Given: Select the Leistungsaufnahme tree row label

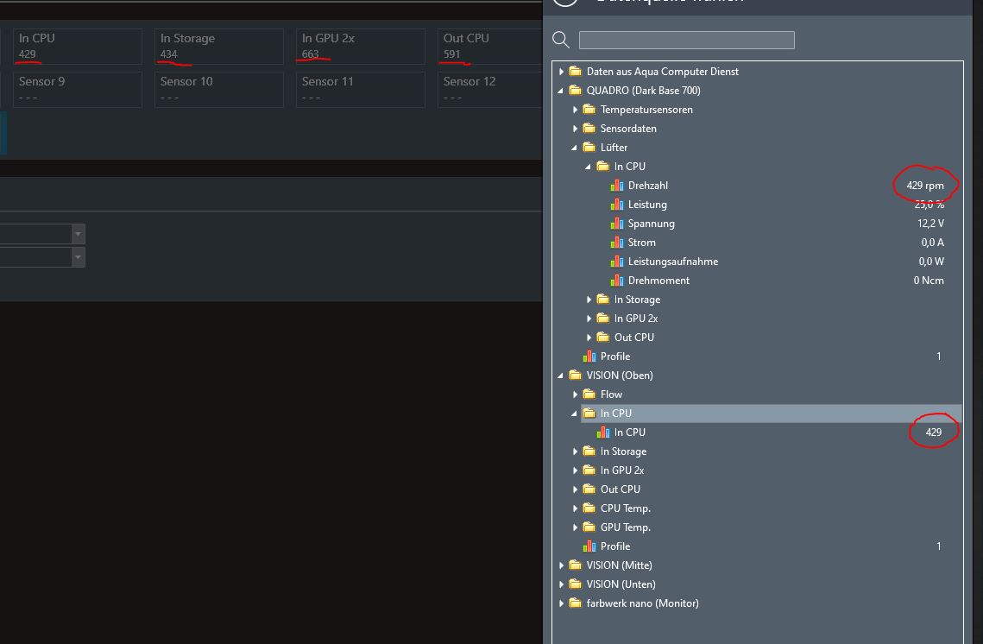Looking at the screenshot, I should (x=673, y=262).
